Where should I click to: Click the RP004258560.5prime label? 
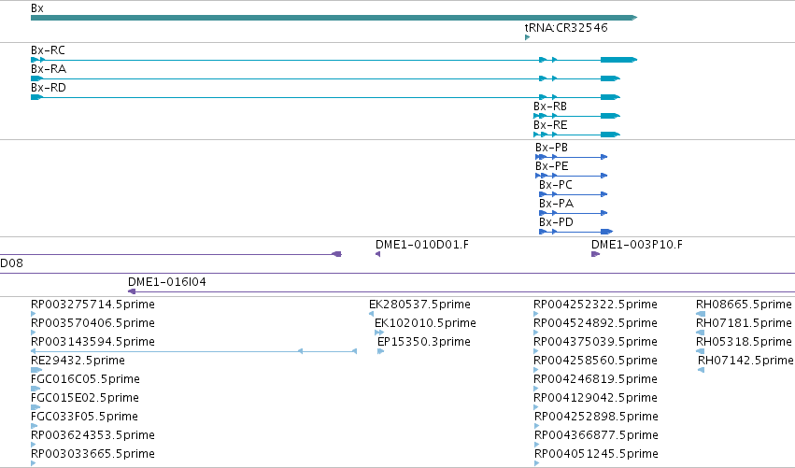pyautogui.click(x=595, y=361)
